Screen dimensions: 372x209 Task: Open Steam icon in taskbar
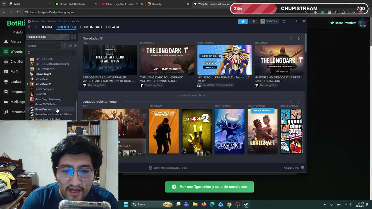[x=246, y=204]
